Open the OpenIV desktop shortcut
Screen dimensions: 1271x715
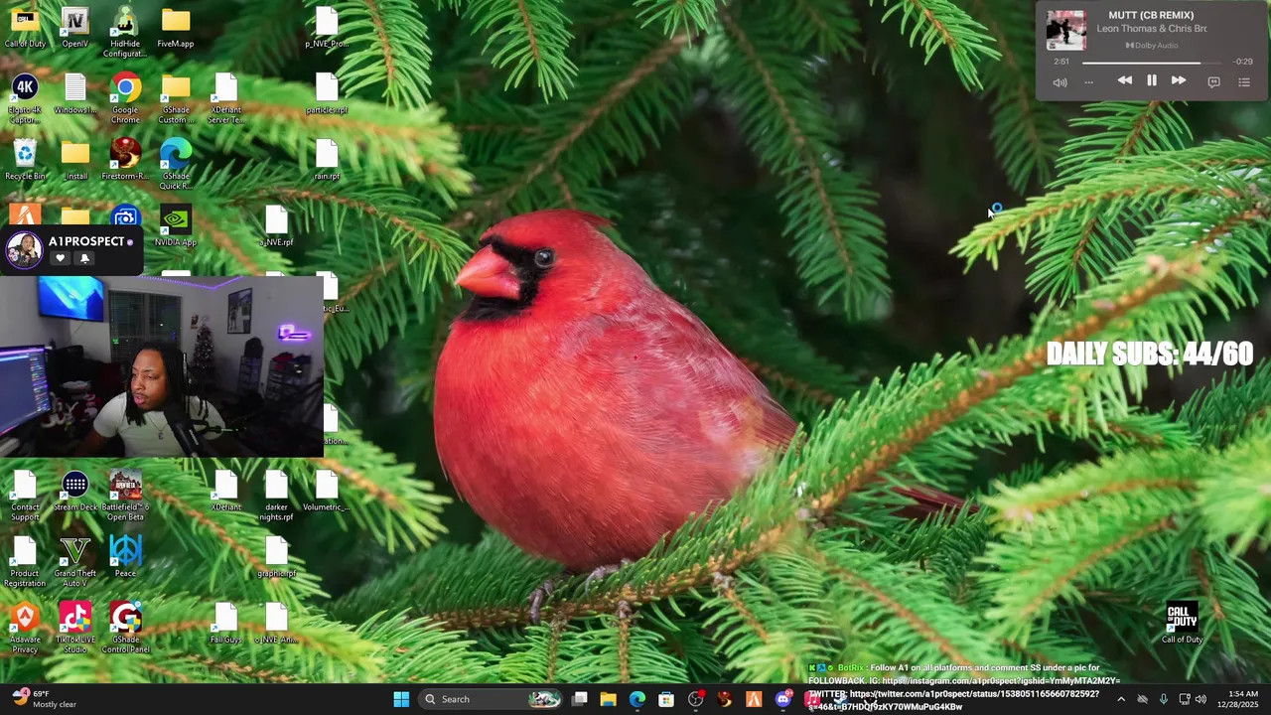(74, 28)
